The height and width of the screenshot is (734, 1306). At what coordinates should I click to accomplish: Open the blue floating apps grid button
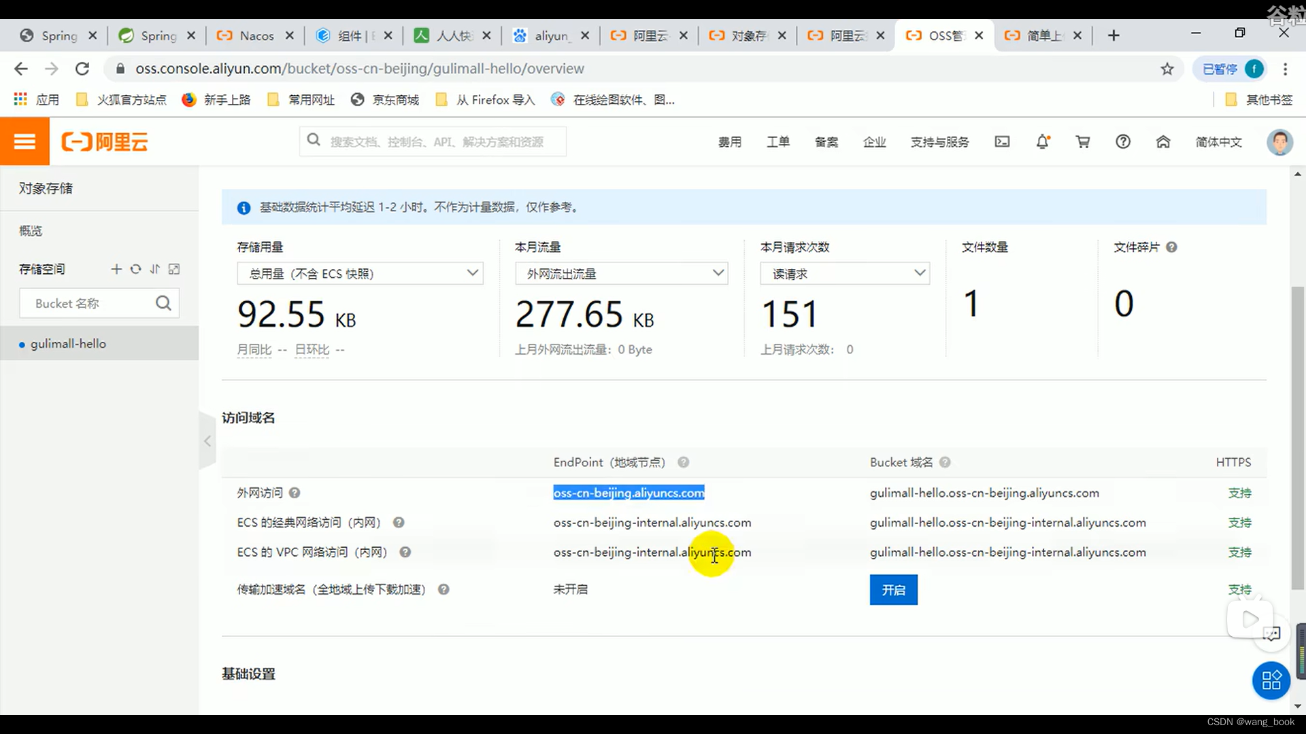pyautogui.click(x=1271, y=680)
